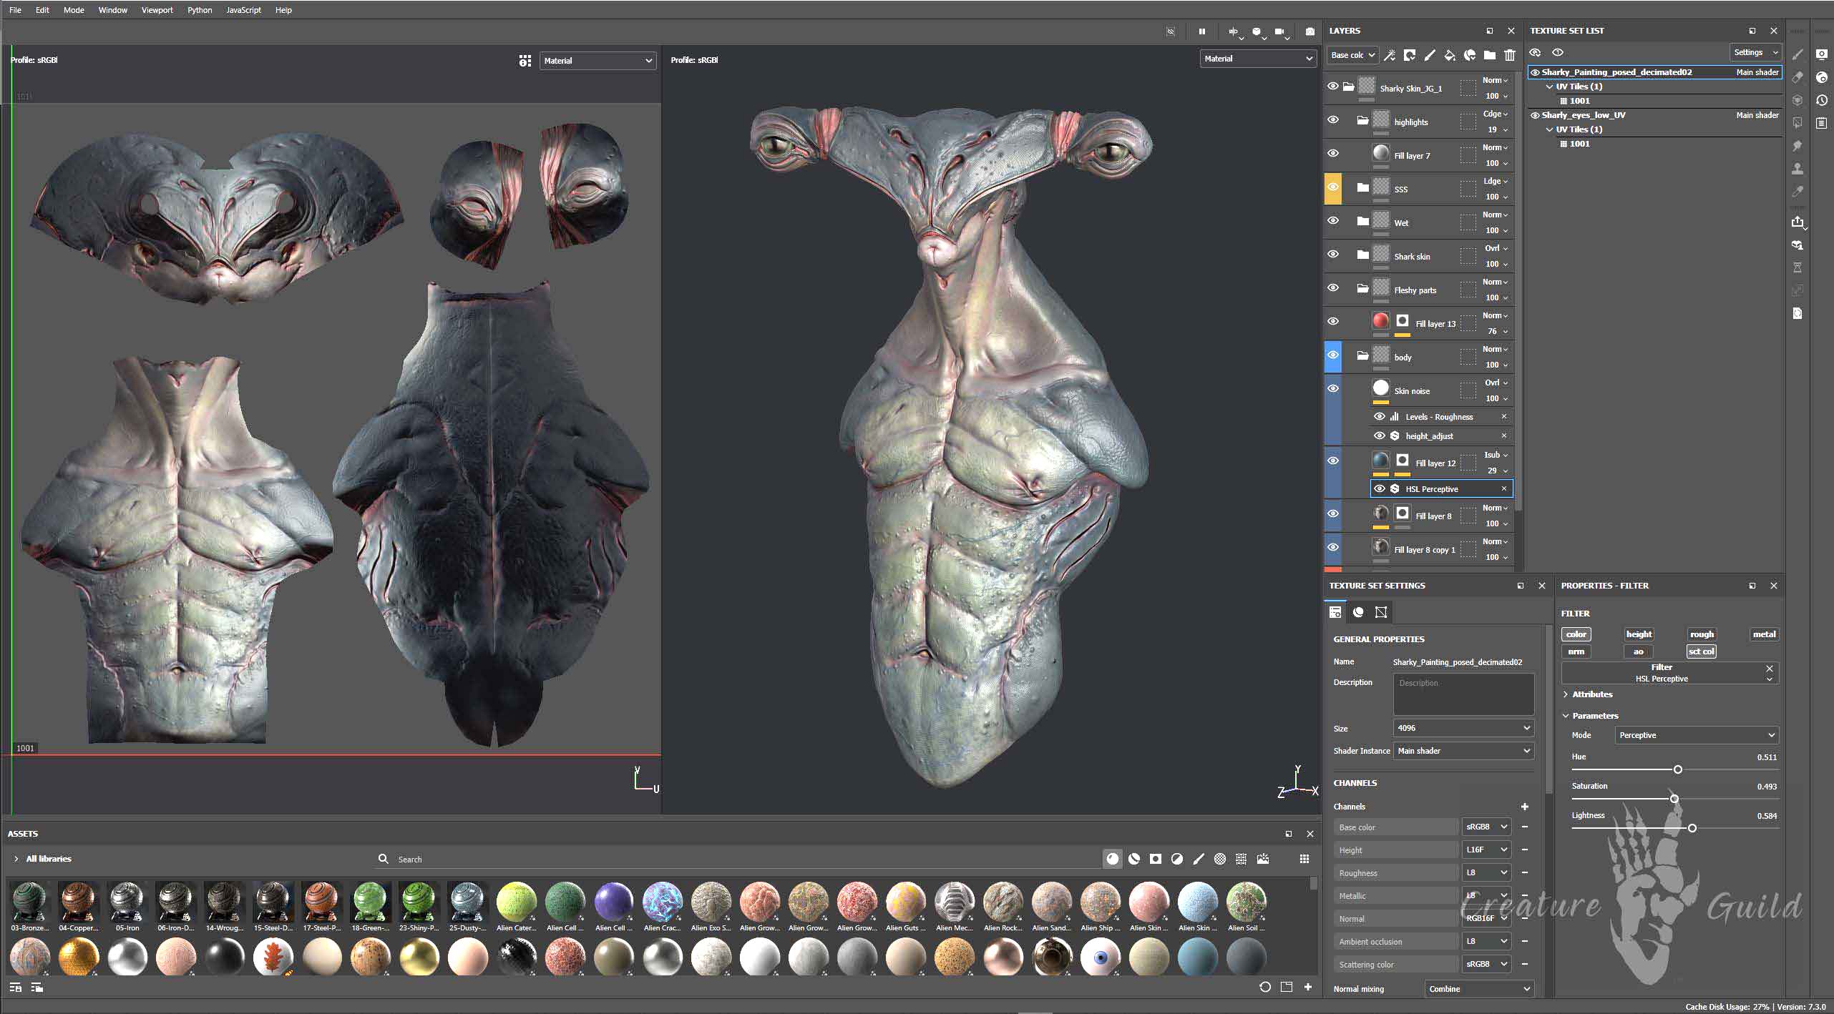Open the Mode Perceptive dropdown
This screenshot has height=1014, width=1834.
pyautogui.click(x=1696, y=735)
